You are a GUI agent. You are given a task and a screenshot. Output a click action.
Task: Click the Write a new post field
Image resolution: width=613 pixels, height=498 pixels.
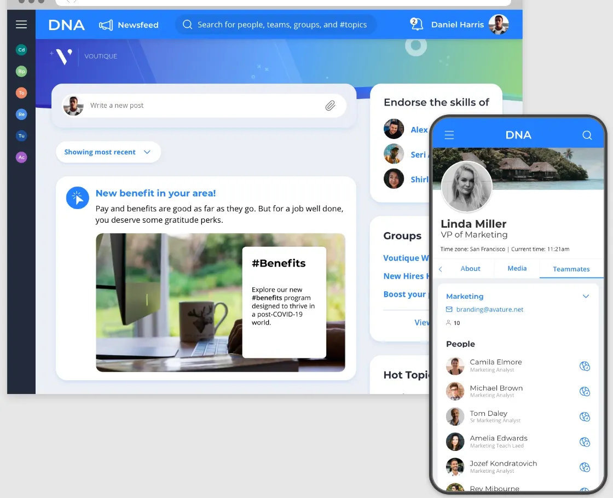click(x=204, y=106)
